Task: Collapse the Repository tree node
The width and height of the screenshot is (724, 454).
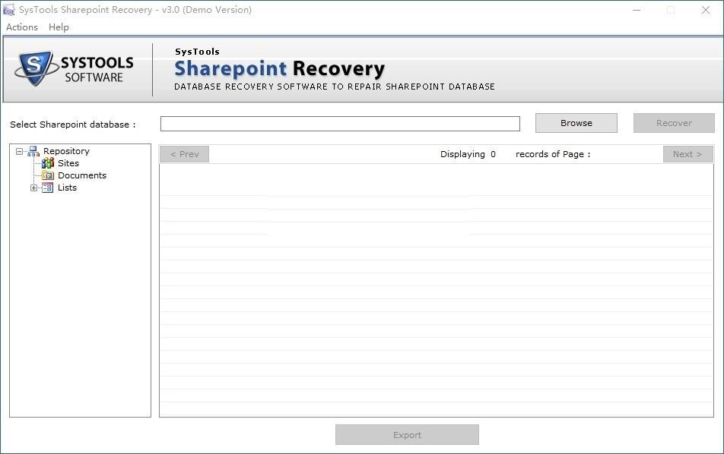Action: coord(19,151)
